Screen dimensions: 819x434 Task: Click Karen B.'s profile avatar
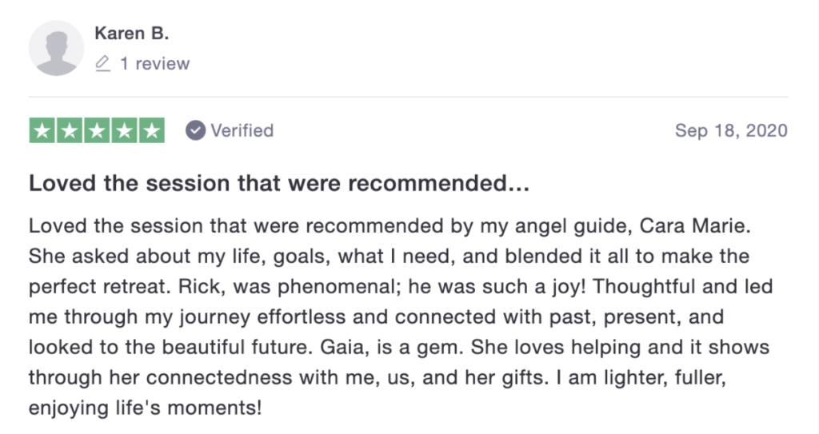click(57, 48)
